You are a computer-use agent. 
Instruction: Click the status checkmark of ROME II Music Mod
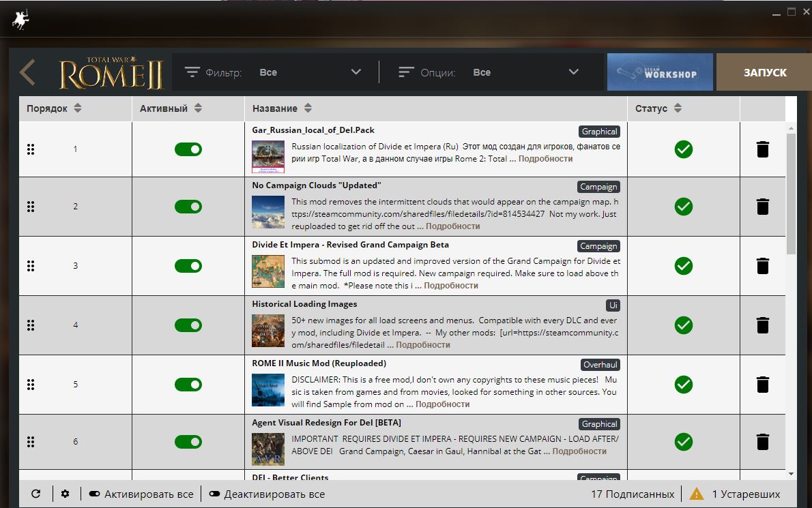tap(684, 385)
